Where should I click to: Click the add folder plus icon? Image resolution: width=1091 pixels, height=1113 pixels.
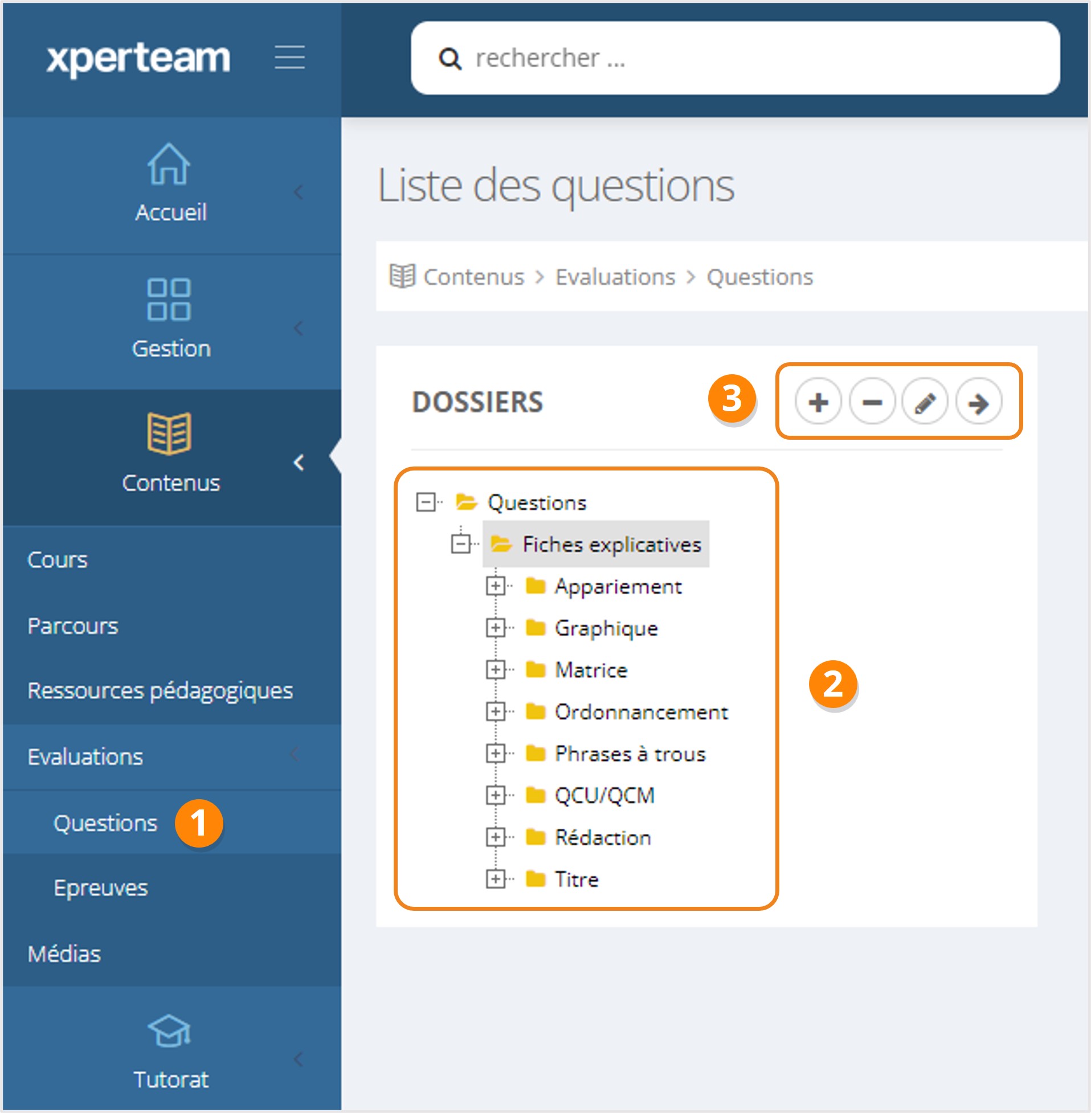(x=818, y=402)
